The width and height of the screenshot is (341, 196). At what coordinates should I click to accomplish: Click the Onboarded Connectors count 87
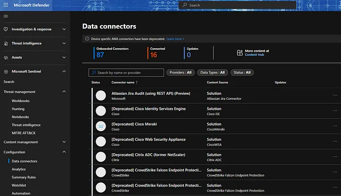click(x=100, y=55)
